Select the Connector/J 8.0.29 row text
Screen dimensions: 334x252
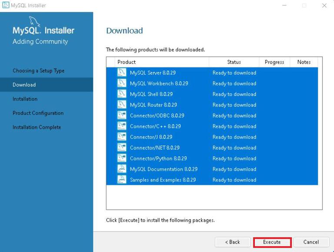(x=151, y=137)
